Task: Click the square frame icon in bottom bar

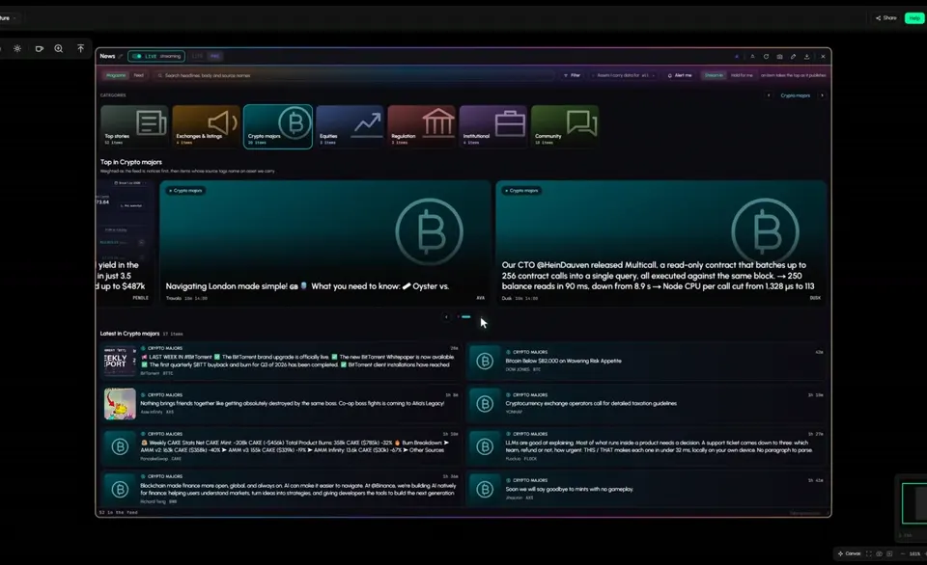Action: [x=889, y=553]
